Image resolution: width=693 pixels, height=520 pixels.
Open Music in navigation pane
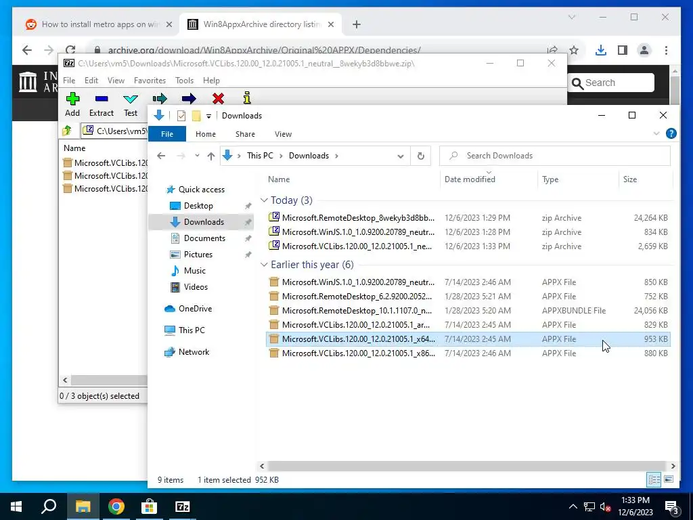[194, 271]
